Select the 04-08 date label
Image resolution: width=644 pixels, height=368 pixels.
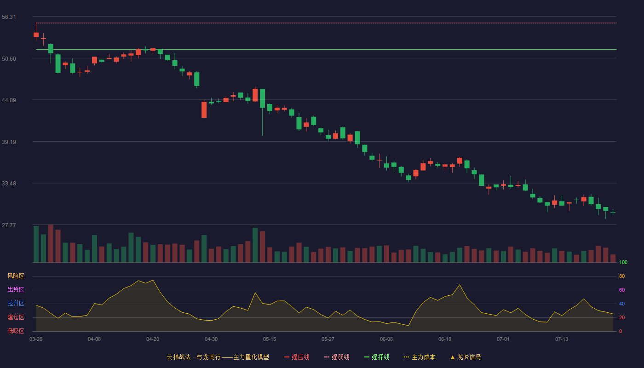94,339
